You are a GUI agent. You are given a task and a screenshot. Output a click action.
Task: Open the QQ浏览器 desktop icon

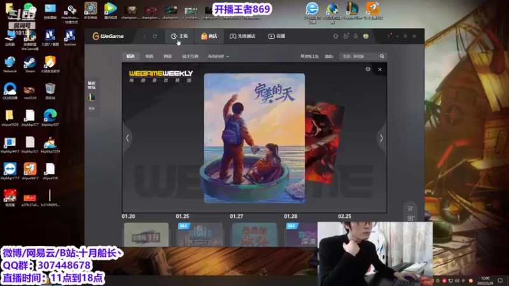tap(10, 91)
